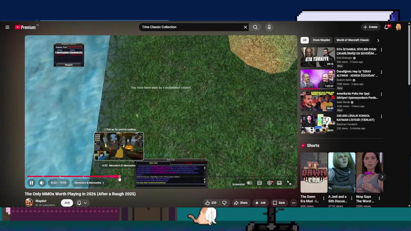This screenshot has height=231, width=411.
Task: Open The Dawn Era Mod short
Action: [x=314, y=173]
